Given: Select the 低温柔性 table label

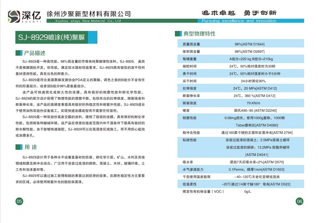Looking at the screenshot, I should [x=189, y=184].
